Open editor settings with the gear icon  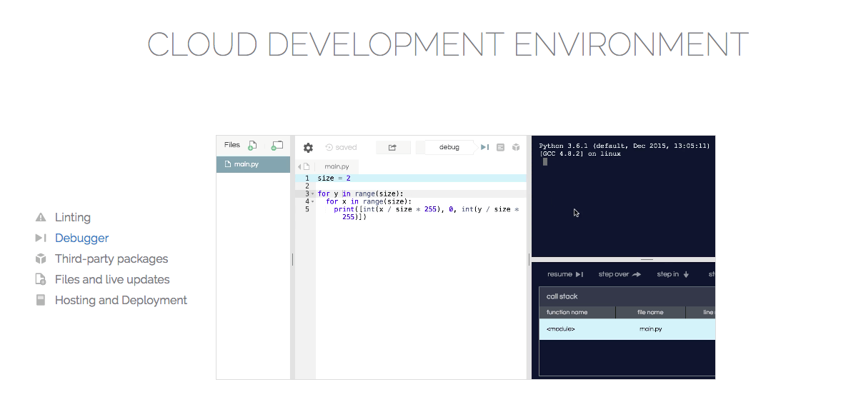(x=308, y=148)
